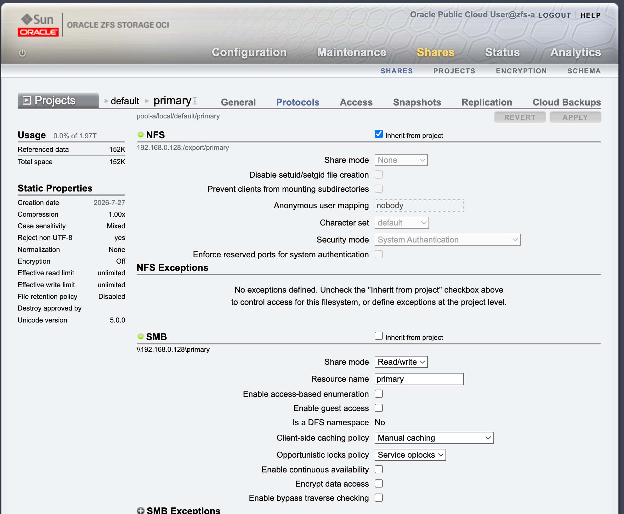Click the File retention policy Disabled value

click(112, 296)
